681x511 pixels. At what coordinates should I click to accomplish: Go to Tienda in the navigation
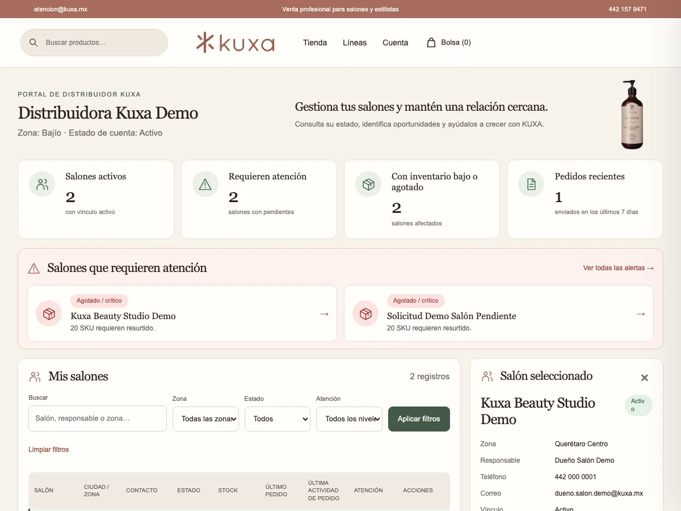pyautogui.click(x=315, y=43)
